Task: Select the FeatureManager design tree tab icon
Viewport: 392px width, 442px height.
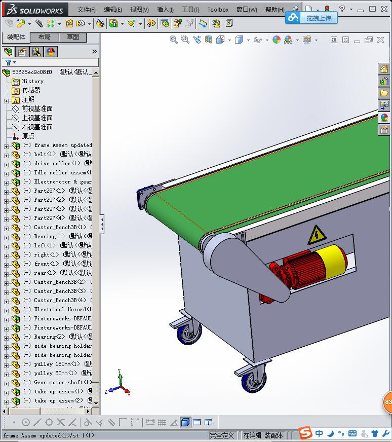Action: coord(8,52)
